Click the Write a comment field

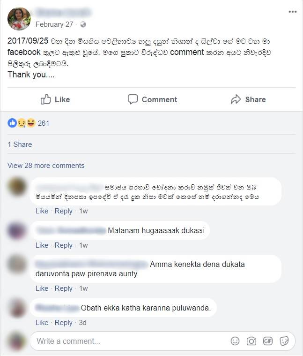[x=163, y=341]
